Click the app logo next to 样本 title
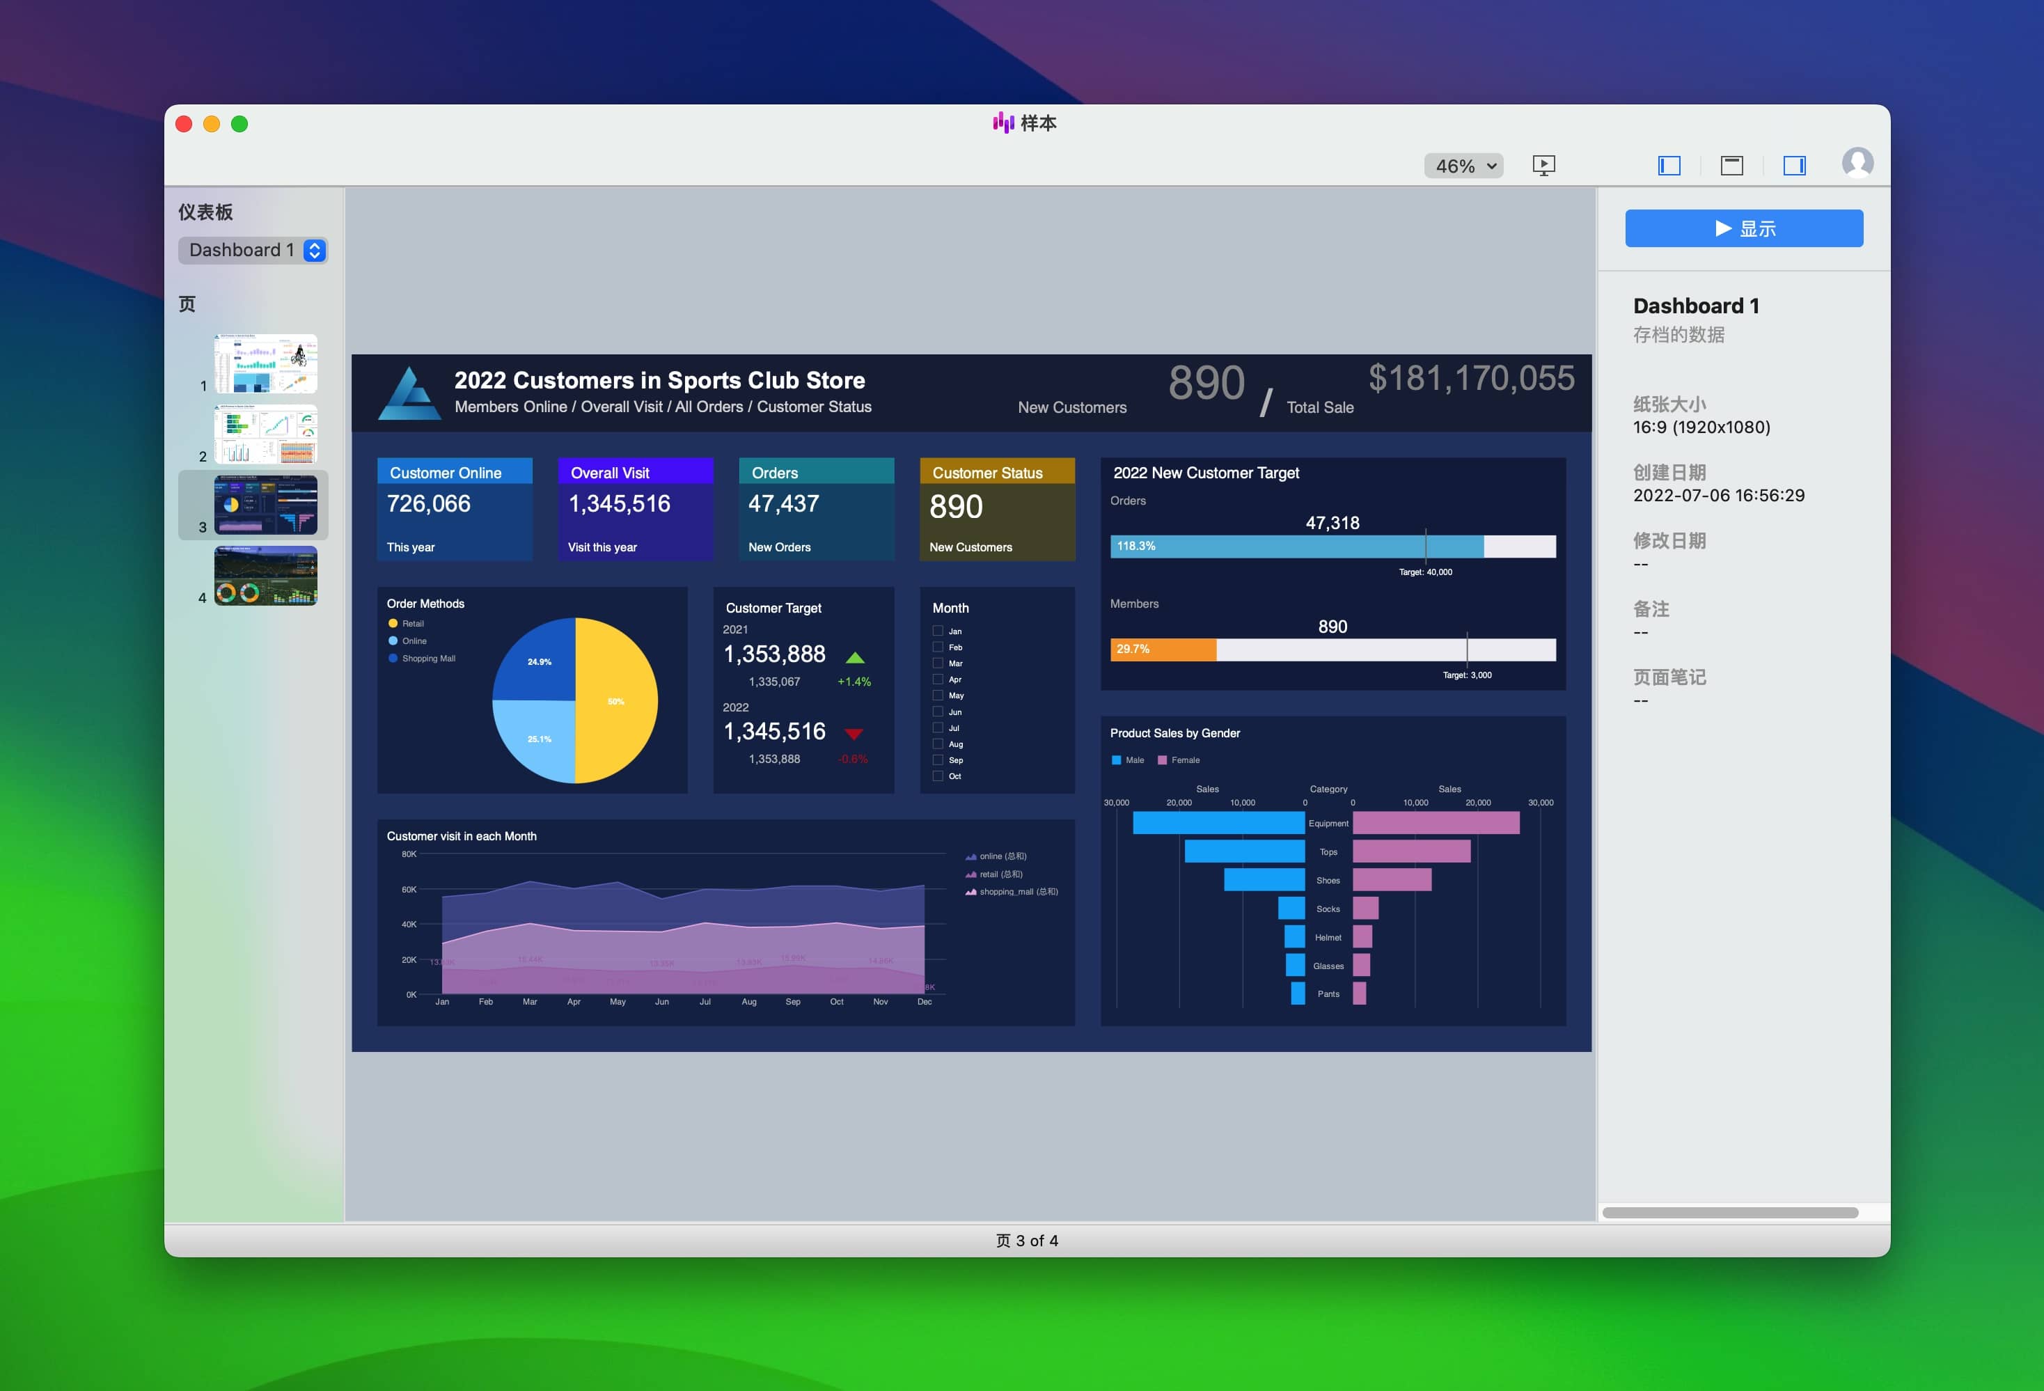The width and height of the screenshot is (2044, 1391). point(1003,123)
